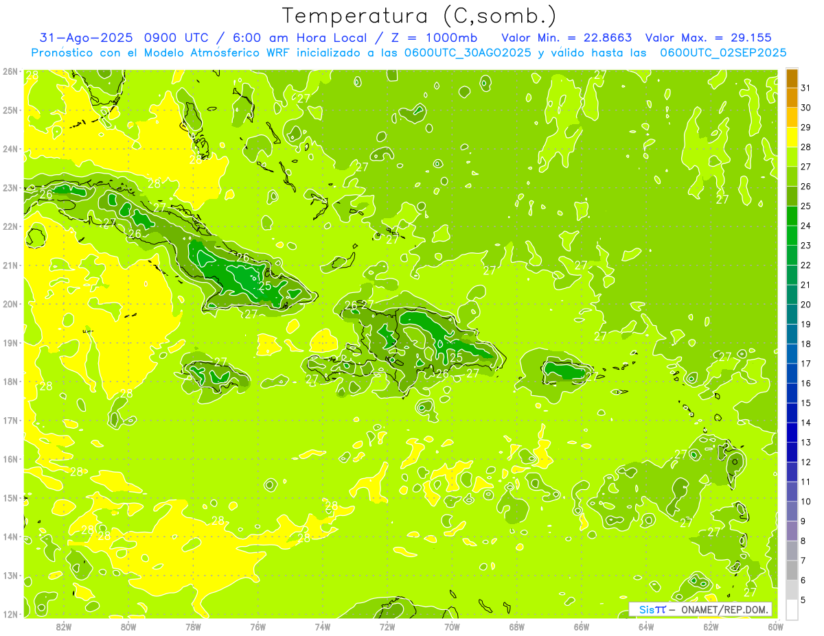Click the color scale label 31
Screen dimensions: 824x636
(806, 88)
